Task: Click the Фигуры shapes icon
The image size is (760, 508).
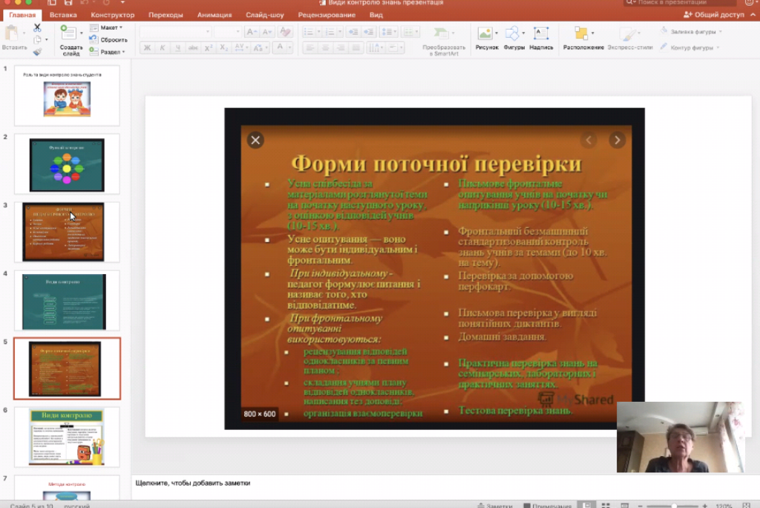Action: pyautogui.click(x=512, y=33)
